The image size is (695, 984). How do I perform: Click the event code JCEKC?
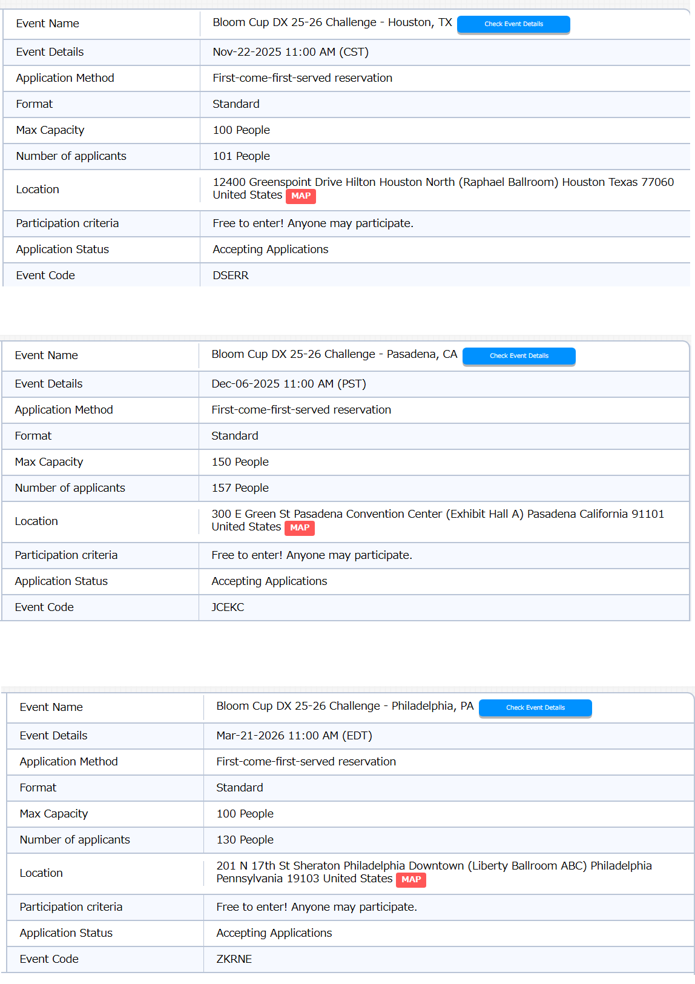click(228, 607)
